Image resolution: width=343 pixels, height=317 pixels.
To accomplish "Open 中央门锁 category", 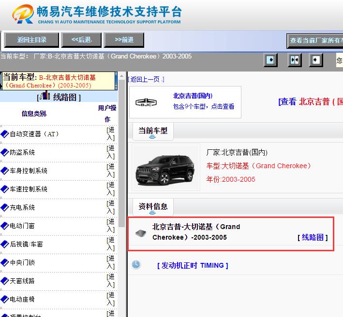I will (x=22, y=262).
